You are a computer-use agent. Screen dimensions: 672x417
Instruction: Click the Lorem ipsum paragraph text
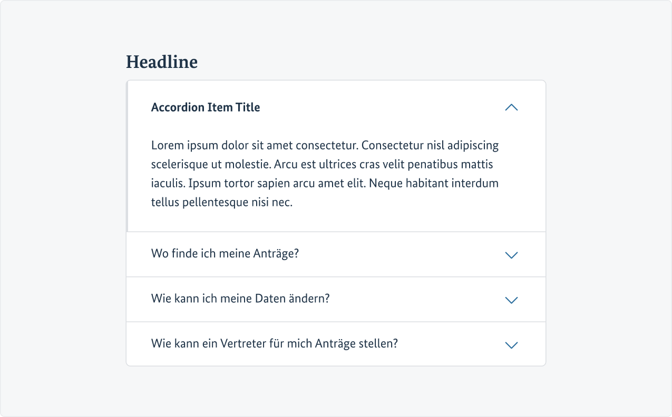point(325,173)
